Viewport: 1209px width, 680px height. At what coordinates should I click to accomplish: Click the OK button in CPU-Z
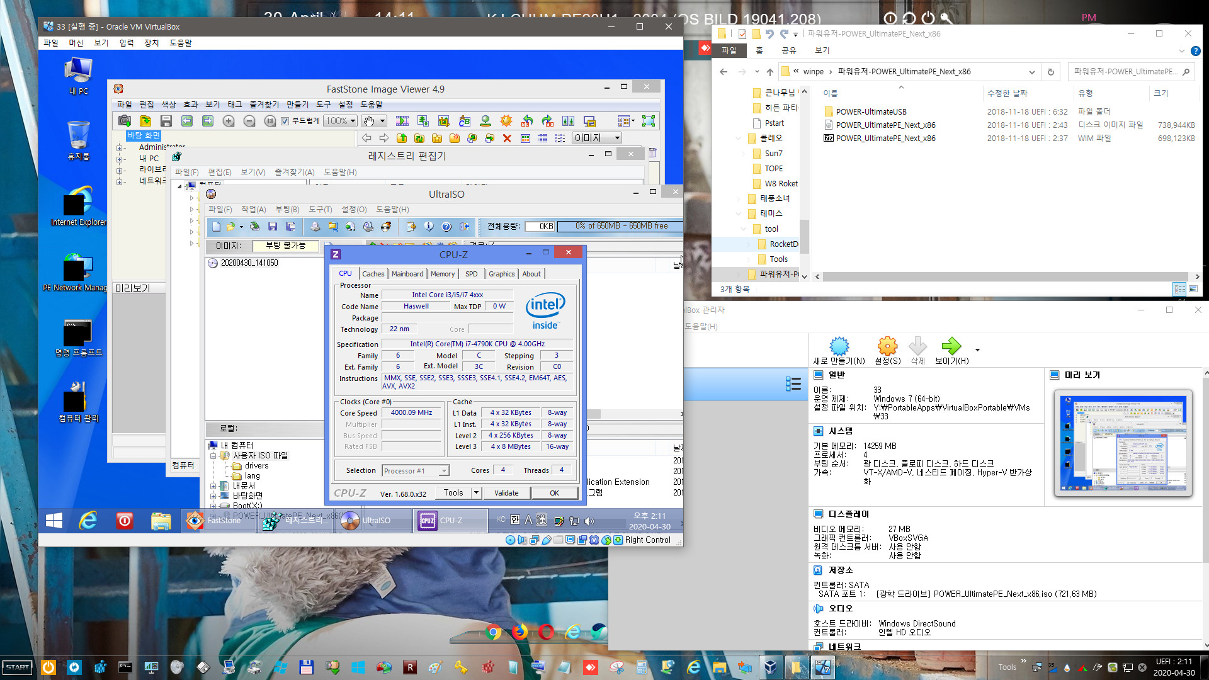554,493
